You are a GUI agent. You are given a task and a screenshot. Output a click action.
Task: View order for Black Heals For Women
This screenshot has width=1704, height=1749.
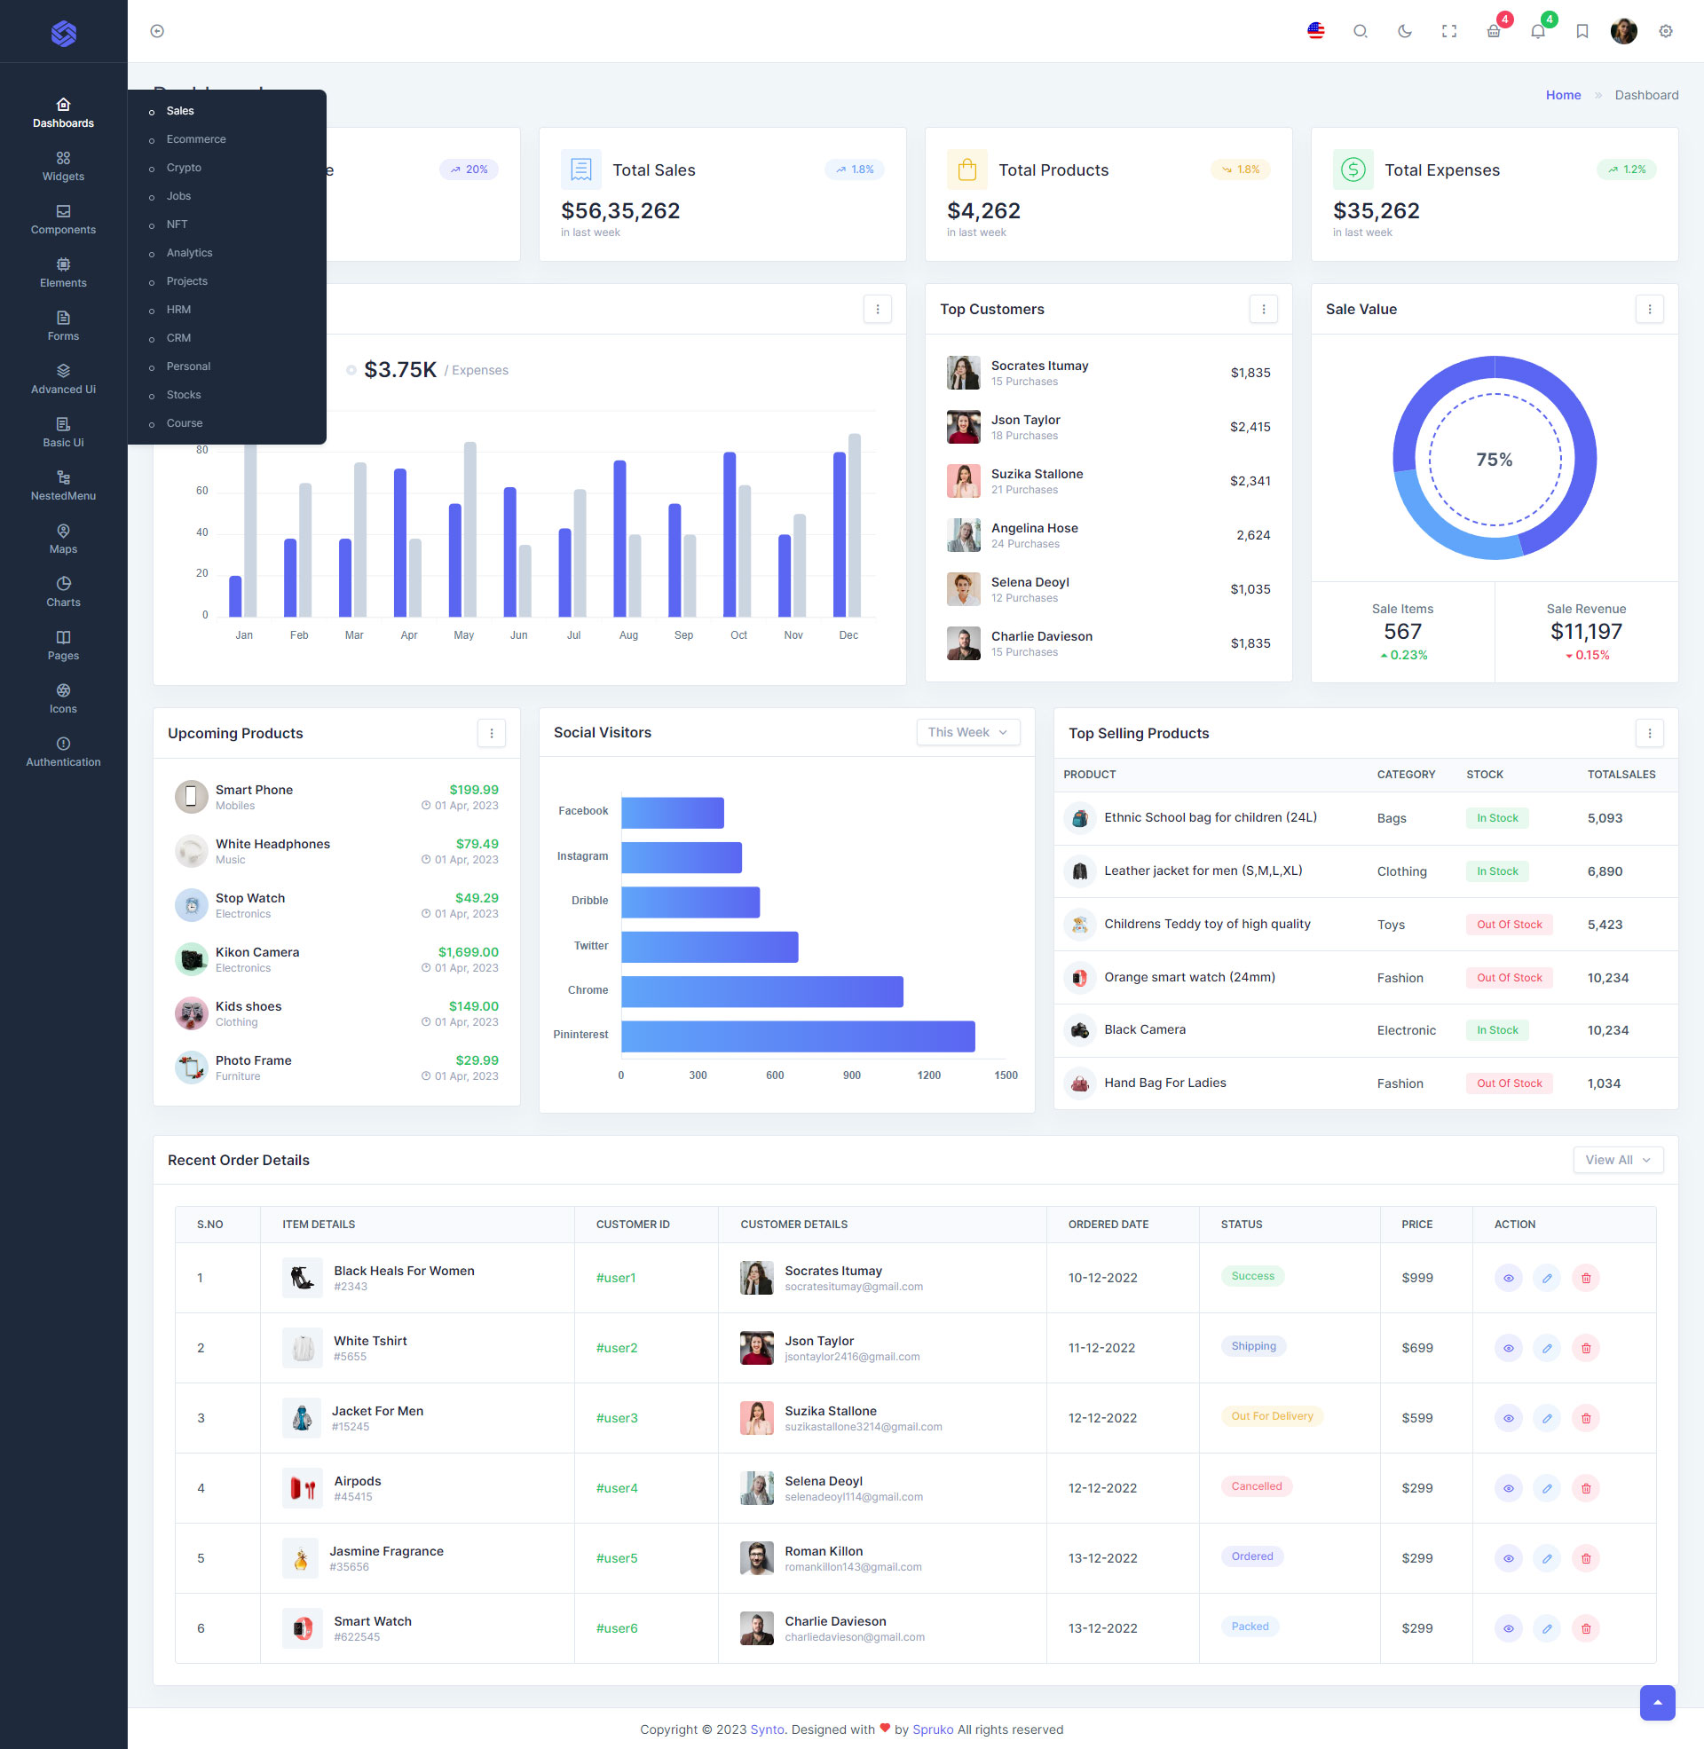click(1508, 1278)
